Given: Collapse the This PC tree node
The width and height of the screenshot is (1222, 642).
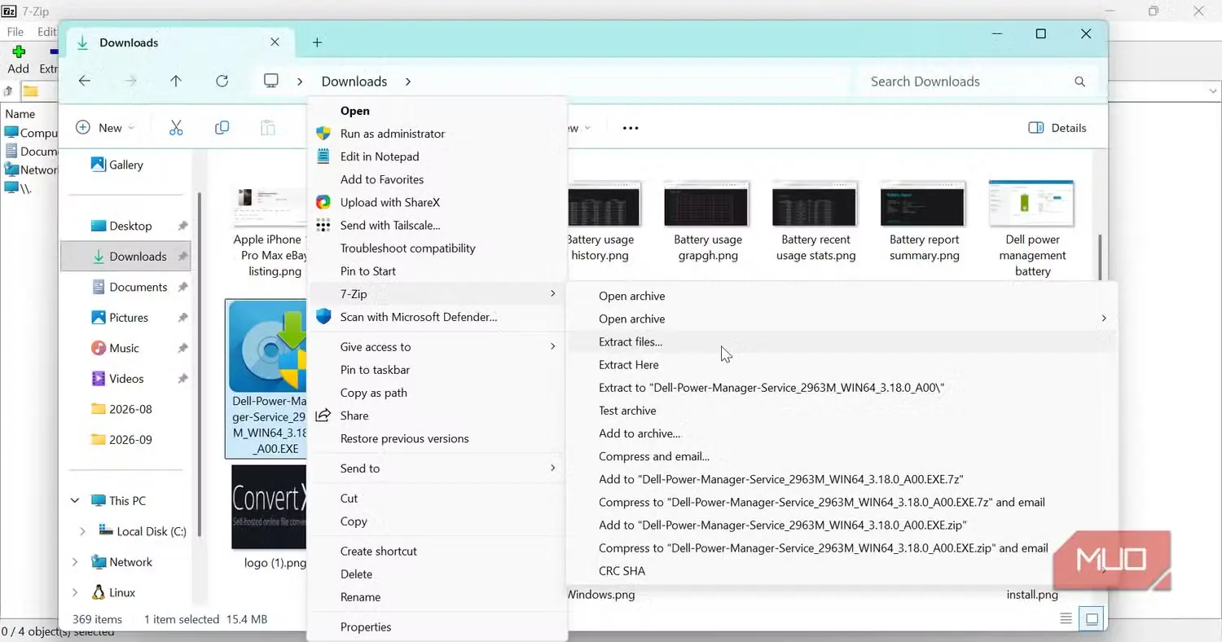Looking at the screenshot, I should tap(75, 501).
